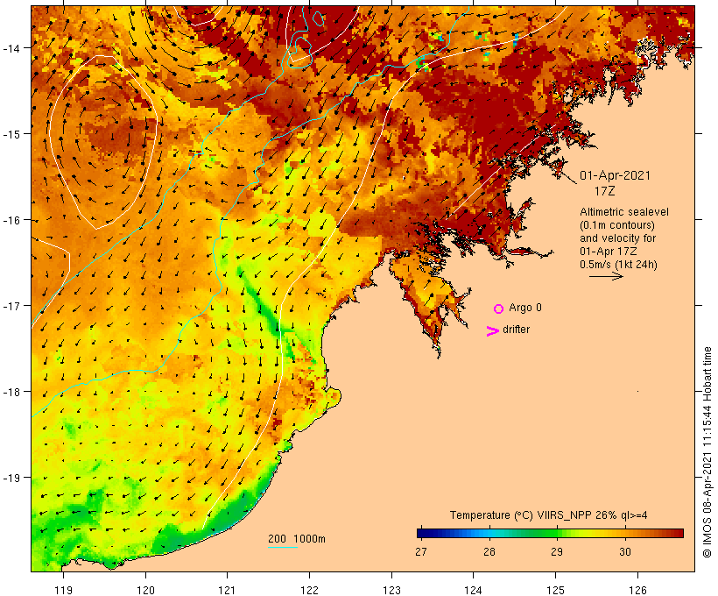Screen dimensions: 718x596
Task: Click colorbar tick label 27
Action: (421, 552)
